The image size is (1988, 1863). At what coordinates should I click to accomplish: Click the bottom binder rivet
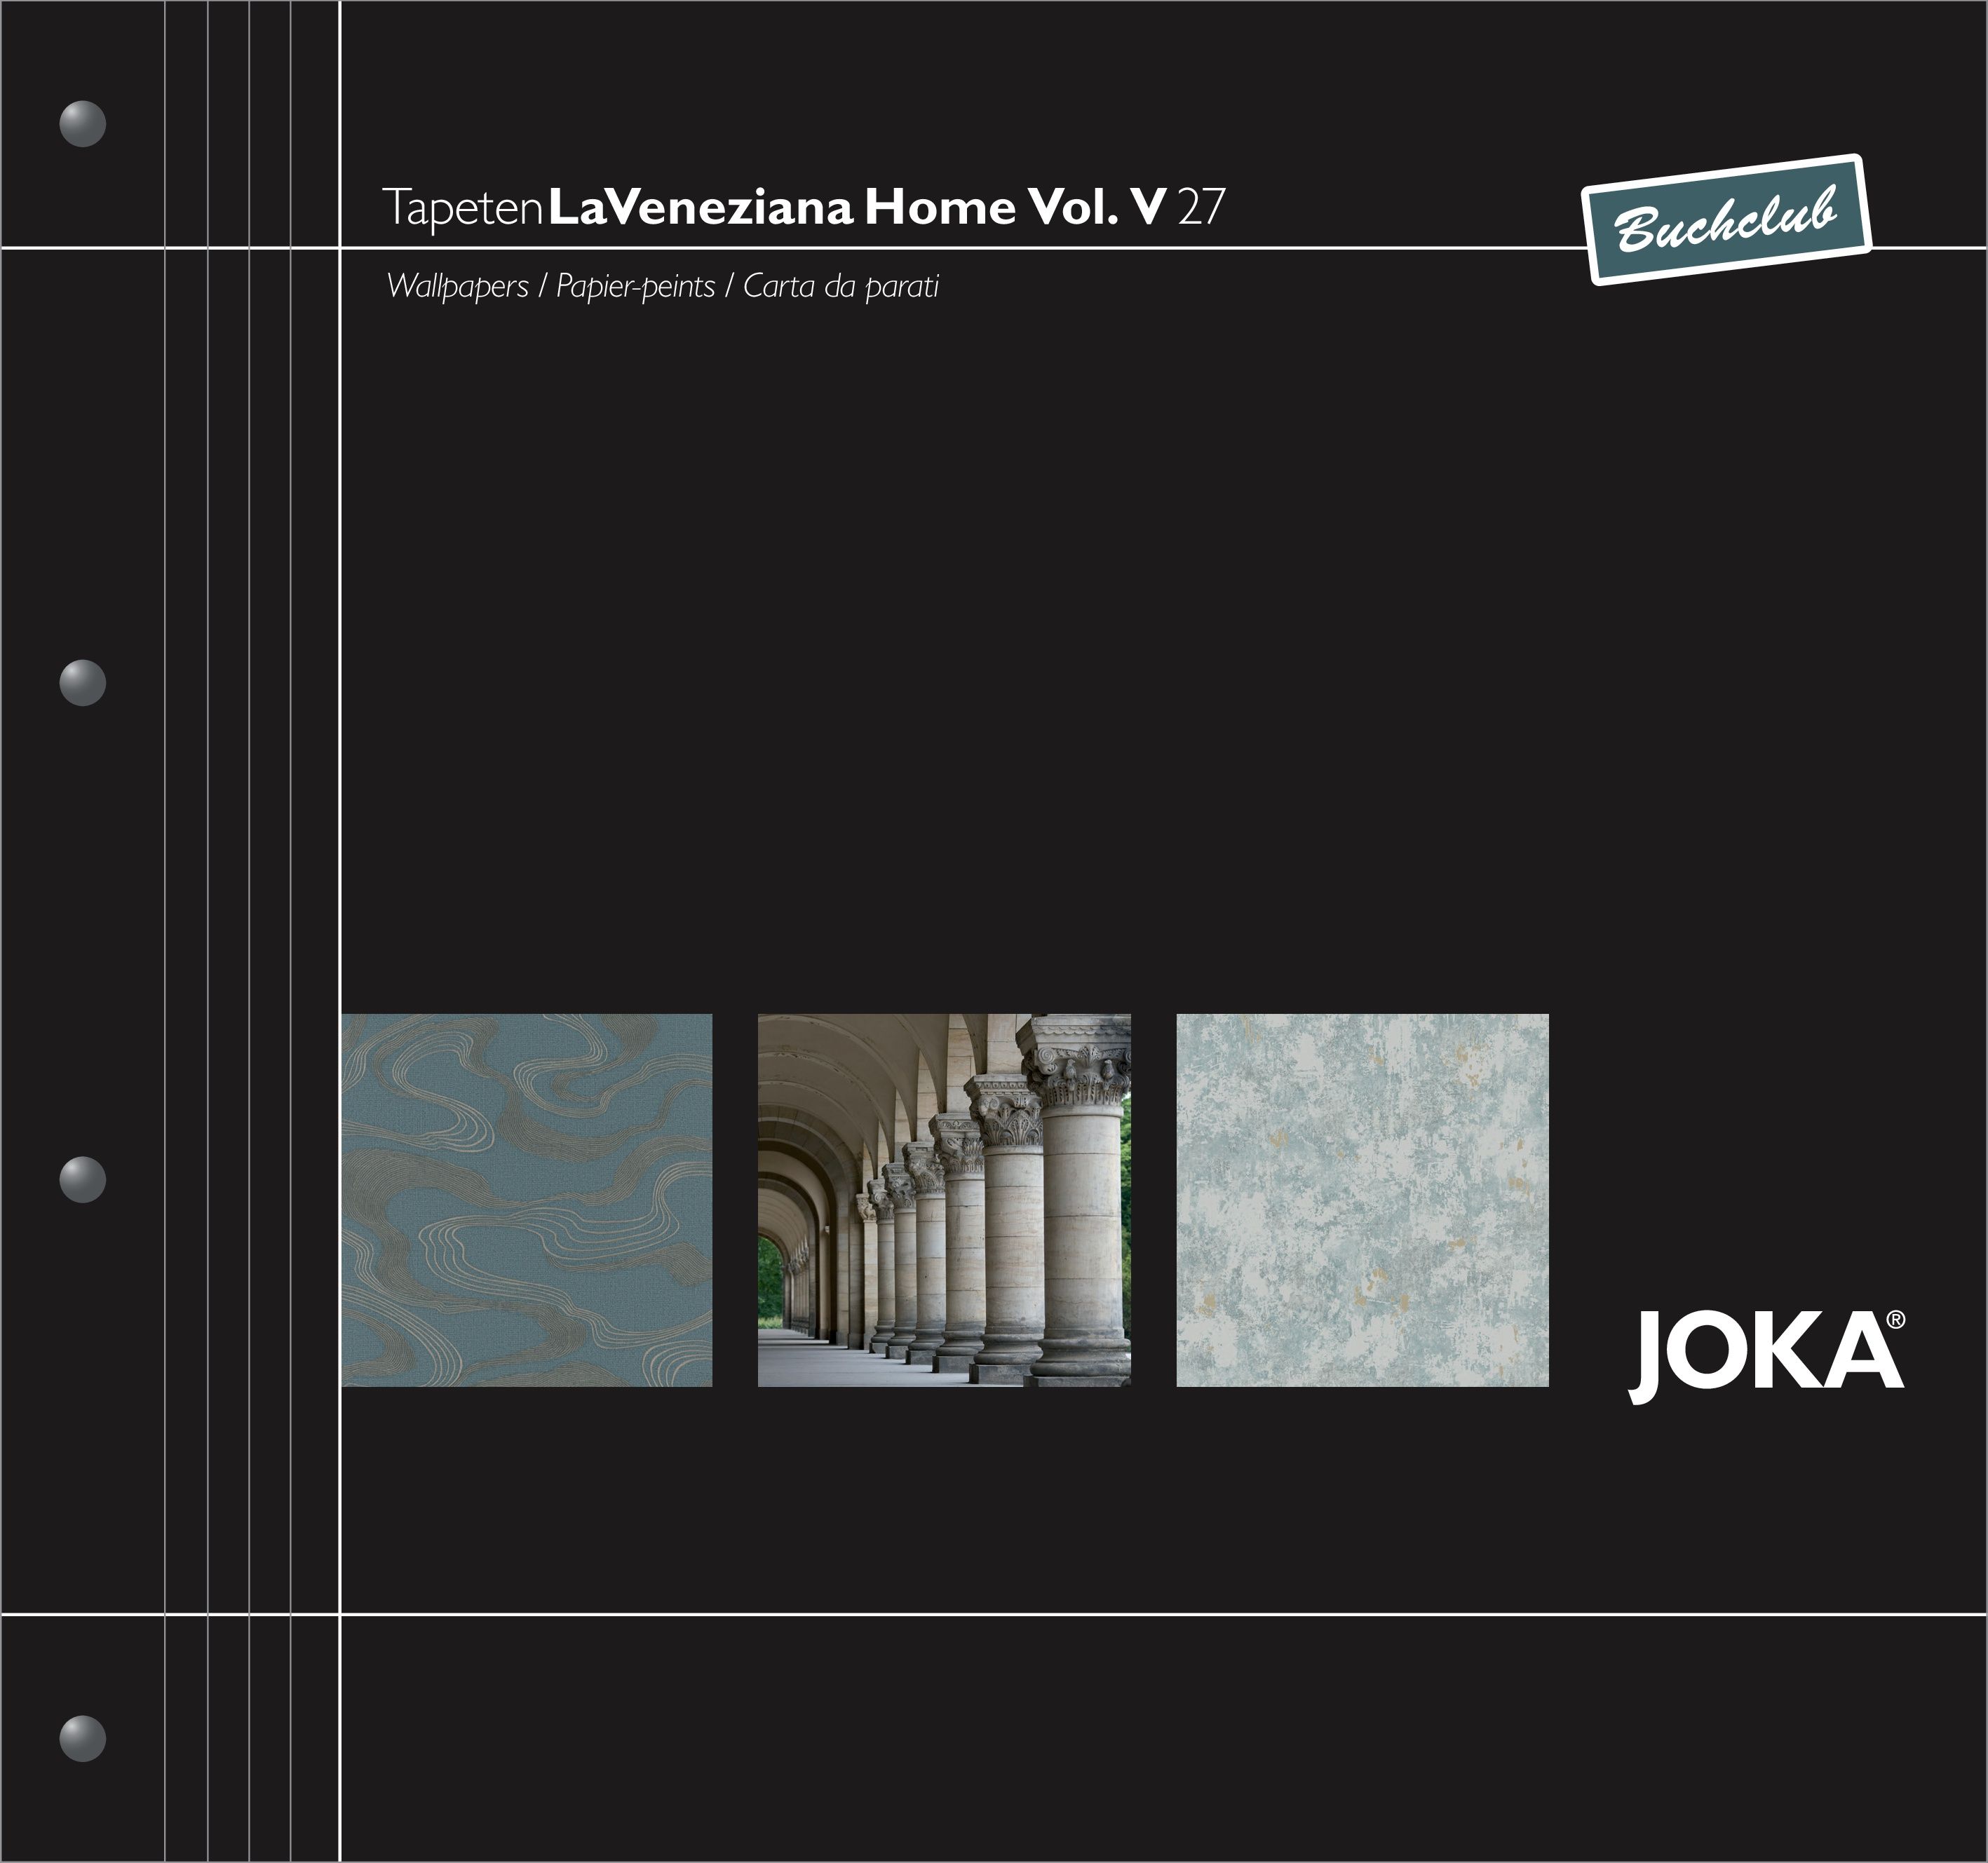pos(83,1739)
